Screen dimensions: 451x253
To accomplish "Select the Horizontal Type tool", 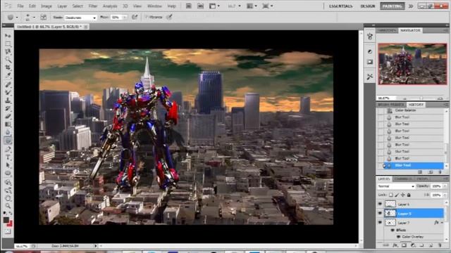I will [x=8, y=157].
